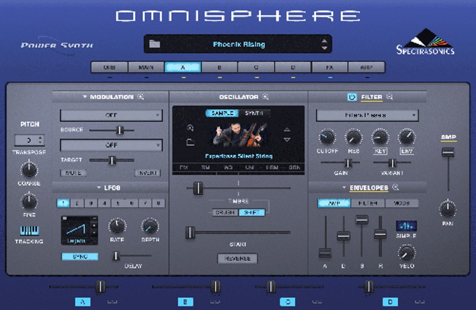Click the keyboard Tracking icon
The image size is (476, 310).
tap(29, 231)
